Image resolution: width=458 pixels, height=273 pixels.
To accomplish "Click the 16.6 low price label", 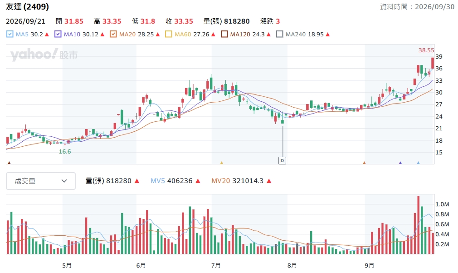I will [x=65, y=152].
